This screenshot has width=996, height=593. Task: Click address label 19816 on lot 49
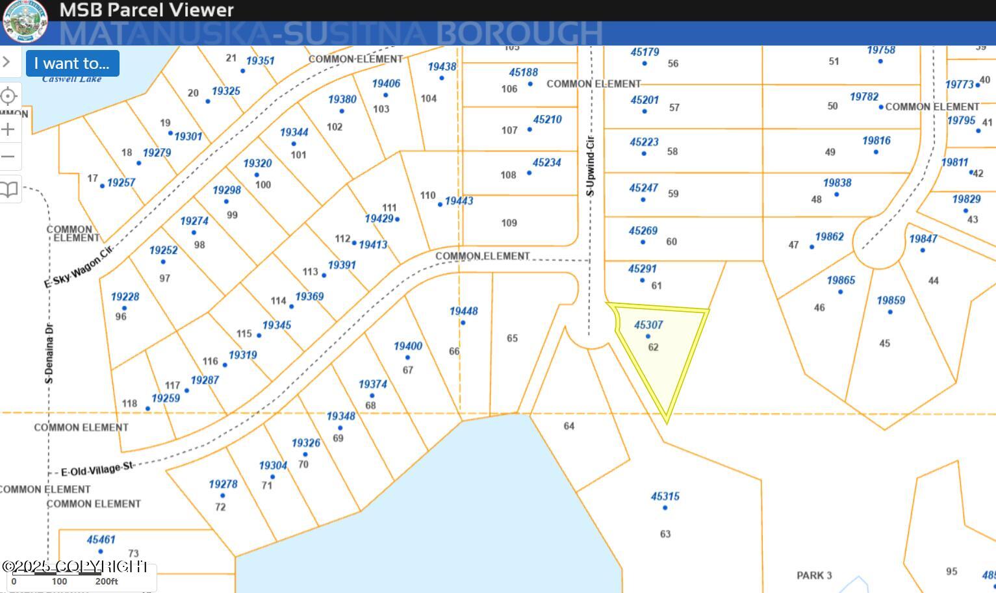point(876,140)
